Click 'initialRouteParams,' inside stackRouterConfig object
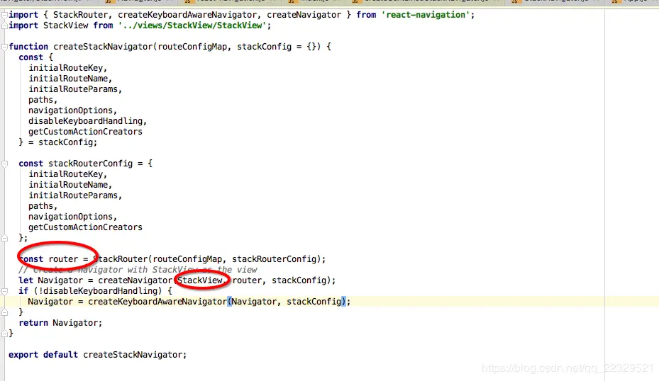 pos(75,195)
